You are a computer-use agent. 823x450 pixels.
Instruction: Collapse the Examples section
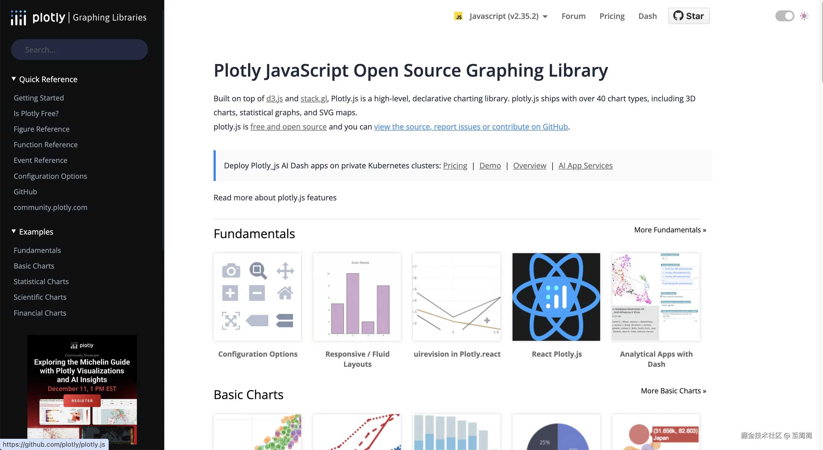pyautogui.click(x=14, y=231)
